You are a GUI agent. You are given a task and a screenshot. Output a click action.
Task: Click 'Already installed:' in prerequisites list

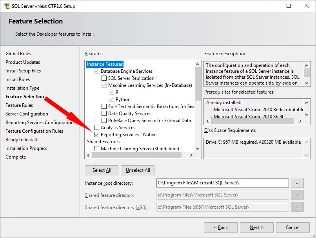tap(224, 103)
